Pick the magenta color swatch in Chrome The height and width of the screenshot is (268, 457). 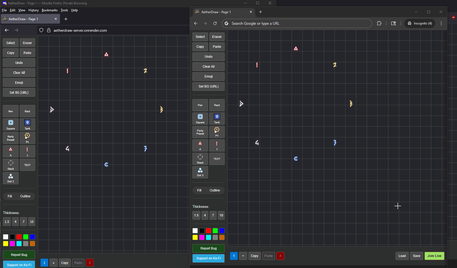coord(202,237)
